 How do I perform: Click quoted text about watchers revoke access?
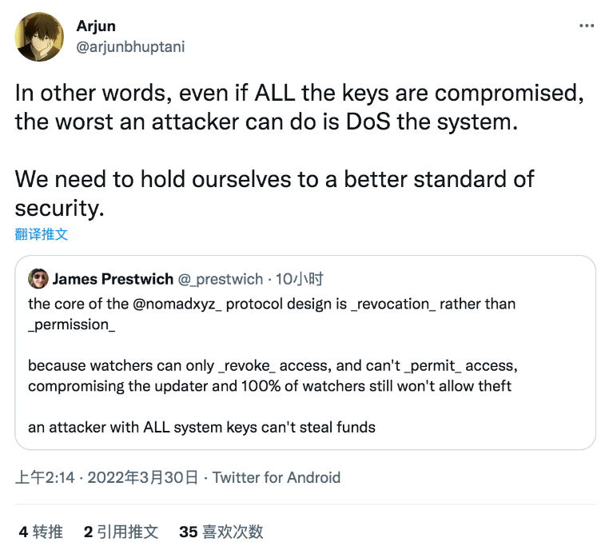click(273, 376)
